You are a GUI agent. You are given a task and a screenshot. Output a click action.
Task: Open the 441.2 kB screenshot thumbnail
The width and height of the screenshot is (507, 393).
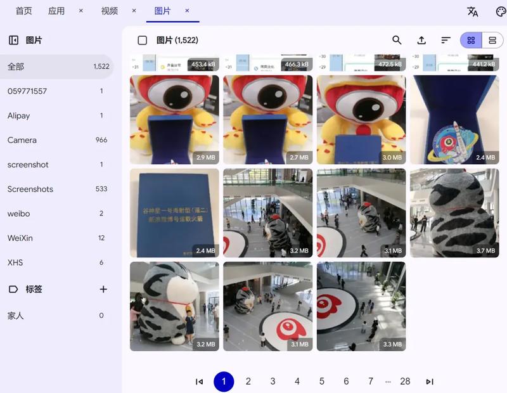click(454, 63)
